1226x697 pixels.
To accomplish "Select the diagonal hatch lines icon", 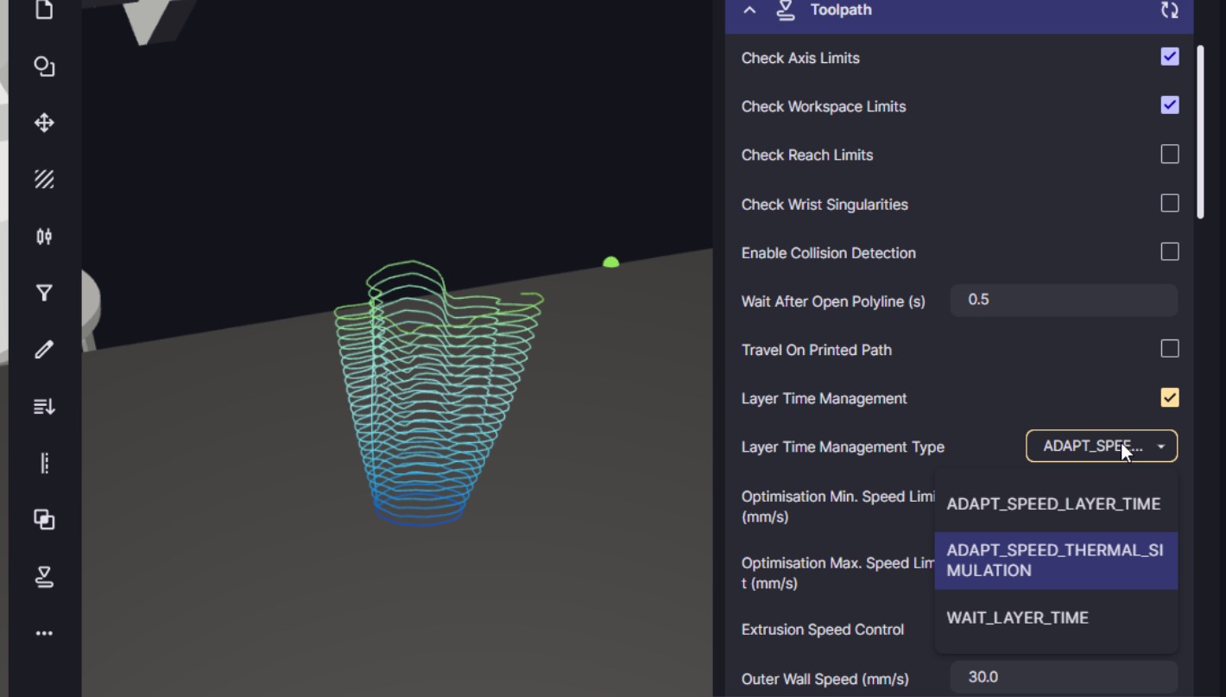I will [44, 180].
